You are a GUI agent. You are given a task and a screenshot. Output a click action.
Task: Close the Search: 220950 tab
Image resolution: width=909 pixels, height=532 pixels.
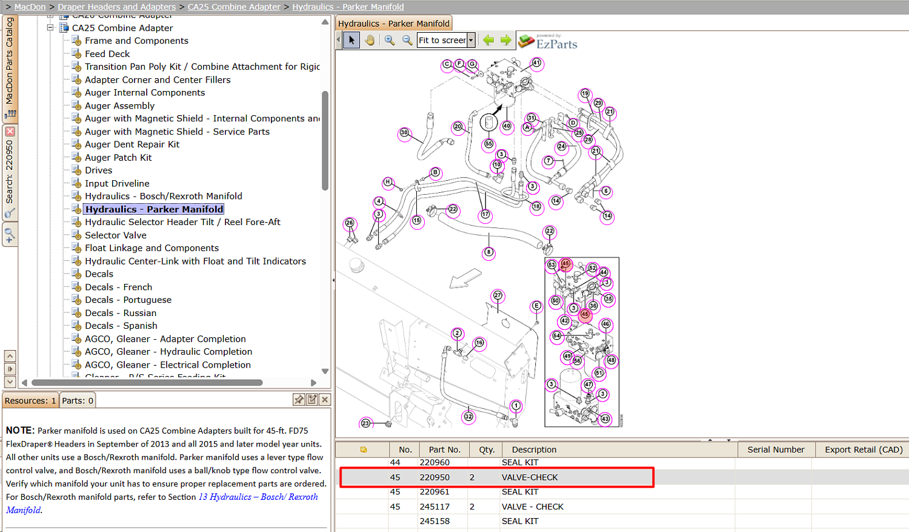10,131
